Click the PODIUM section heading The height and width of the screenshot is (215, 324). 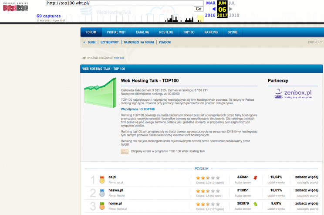pyautogui.click(x=202, y=169)
